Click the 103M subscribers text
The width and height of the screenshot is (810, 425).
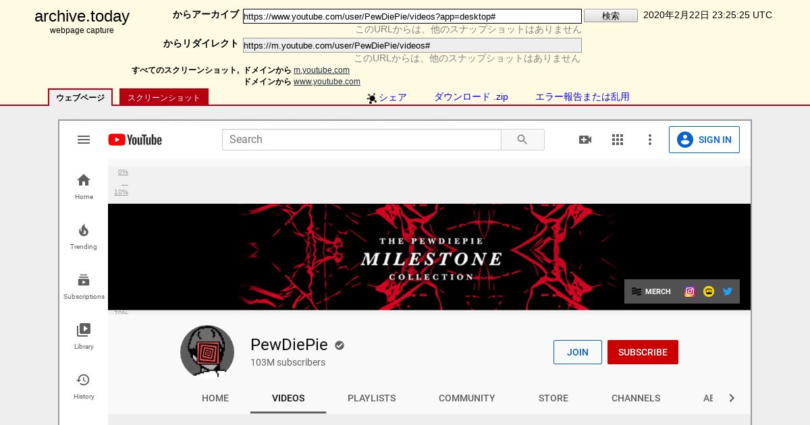(x=288, y=362)
